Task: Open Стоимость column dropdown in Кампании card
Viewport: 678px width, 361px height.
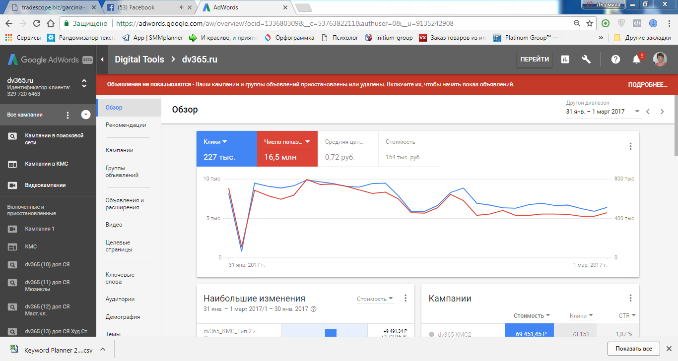Action: (532, 316)
